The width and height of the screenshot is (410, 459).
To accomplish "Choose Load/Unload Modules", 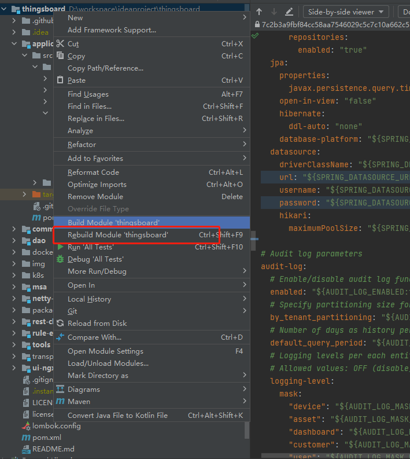I will pyautogui.click(x=152, y=363).
